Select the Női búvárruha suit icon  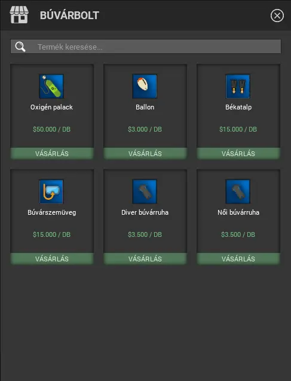pyautogui.click(x=238, y=191)
